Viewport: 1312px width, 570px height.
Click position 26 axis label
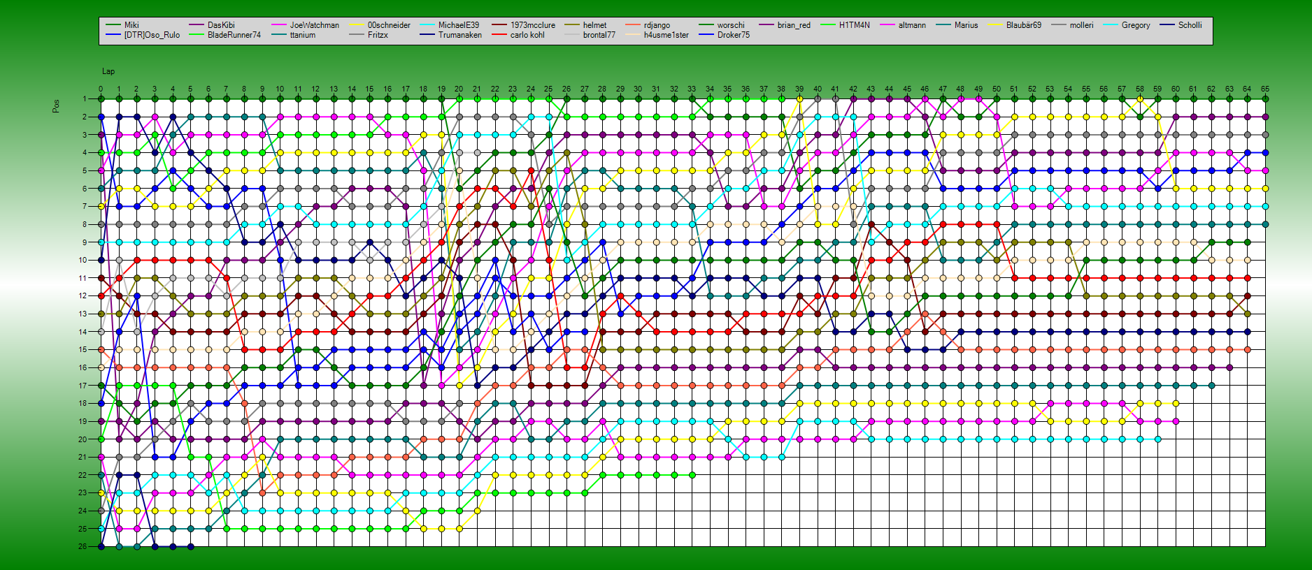pos(83,546)
